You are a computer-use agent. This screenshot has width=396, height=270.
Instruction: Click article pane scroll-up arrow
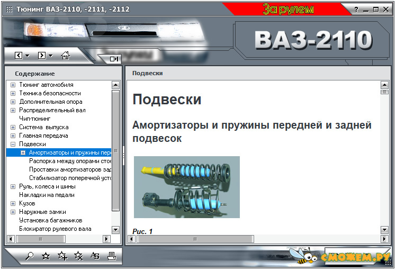[x=384, y=85]
